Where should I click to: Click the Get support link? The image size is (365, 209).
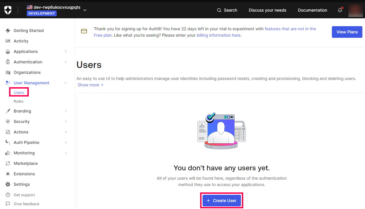[x=24, y=195]
